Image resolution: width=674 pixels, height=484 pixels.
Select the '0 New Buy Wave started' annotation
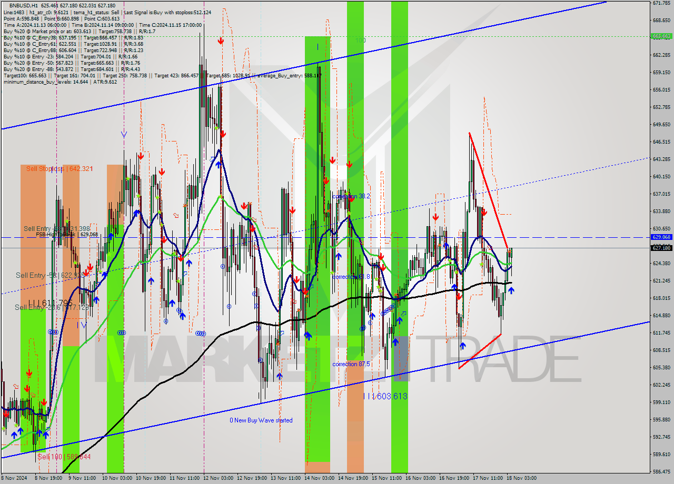(261, 420)
